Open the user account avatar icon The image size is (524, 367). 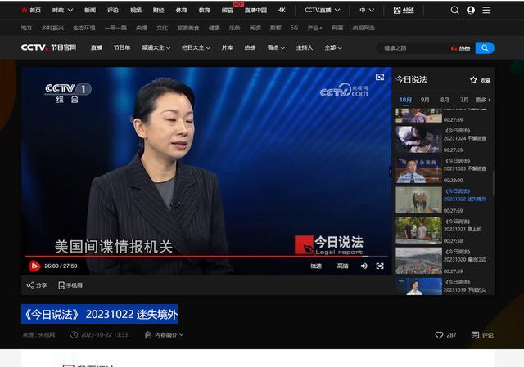tap(471, 11)
